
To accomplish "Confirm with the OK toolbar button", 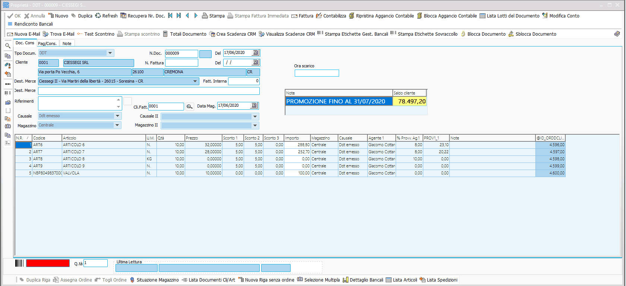I will [x=14, y=16].
